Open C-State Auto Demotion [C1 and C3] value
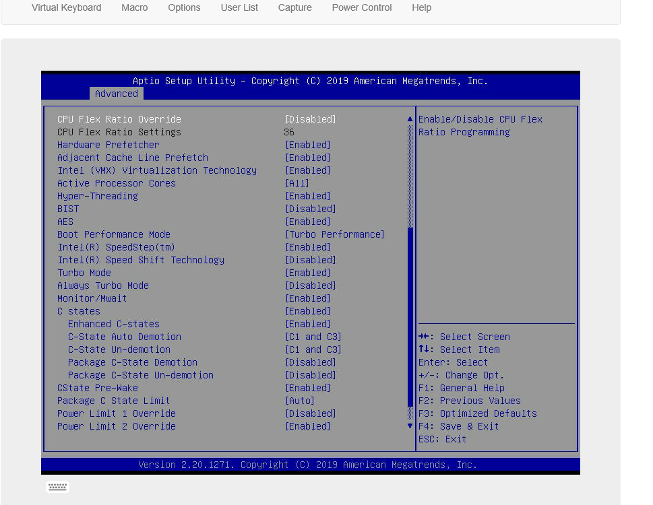The width and height of the screenshot is (653, 505). coord(313,337)
